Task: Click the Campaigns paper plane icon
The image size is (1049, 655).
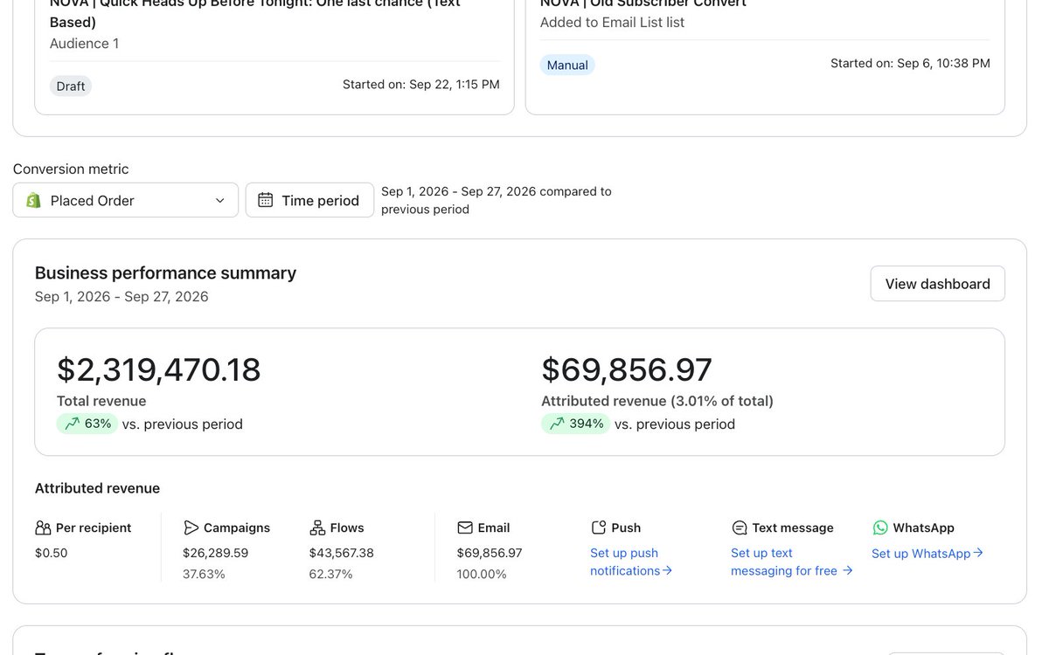Action: point(191,527)
